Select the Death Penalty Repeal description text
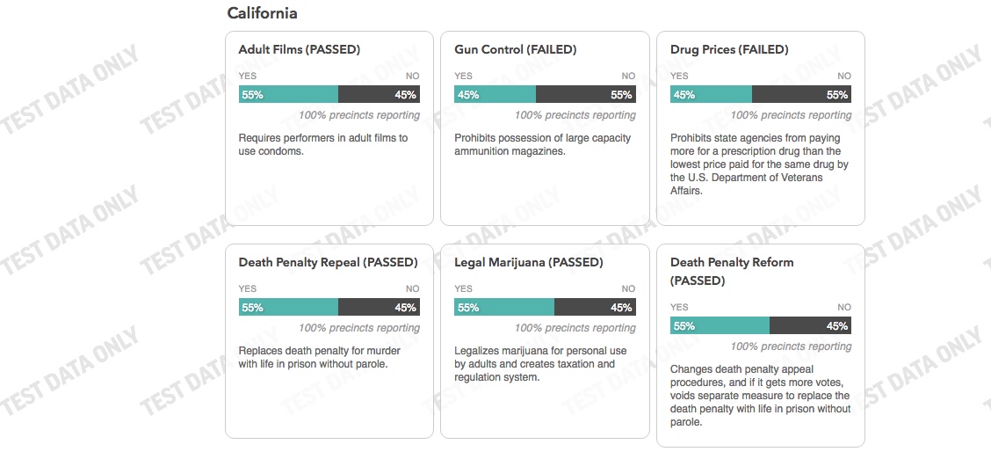Image resolution: width=991 pixels, height=459 pixels. point(319,358)
